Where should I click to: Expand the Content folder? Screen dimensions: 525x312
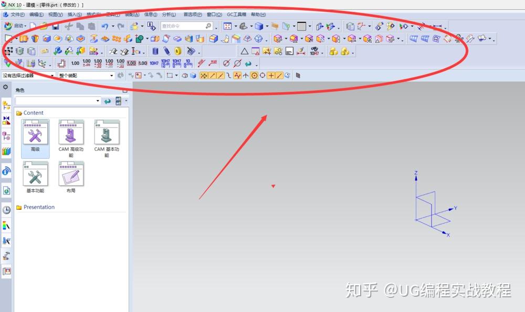[x=30, y=113]
